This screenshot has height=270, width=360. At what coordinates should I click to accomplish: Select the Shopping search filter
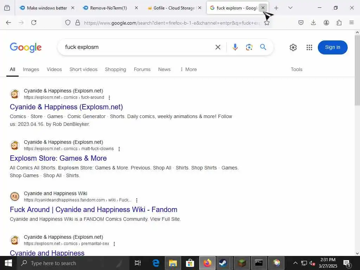115,69
